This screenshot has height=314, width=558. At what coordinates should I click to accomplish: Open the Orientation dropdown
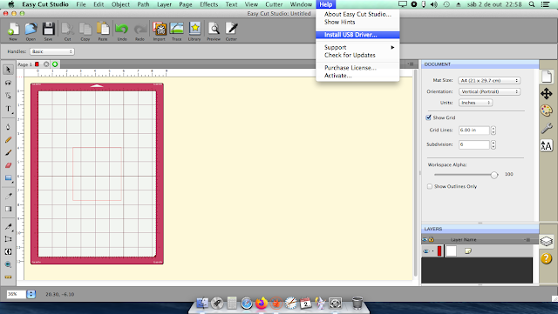[489, 91]
